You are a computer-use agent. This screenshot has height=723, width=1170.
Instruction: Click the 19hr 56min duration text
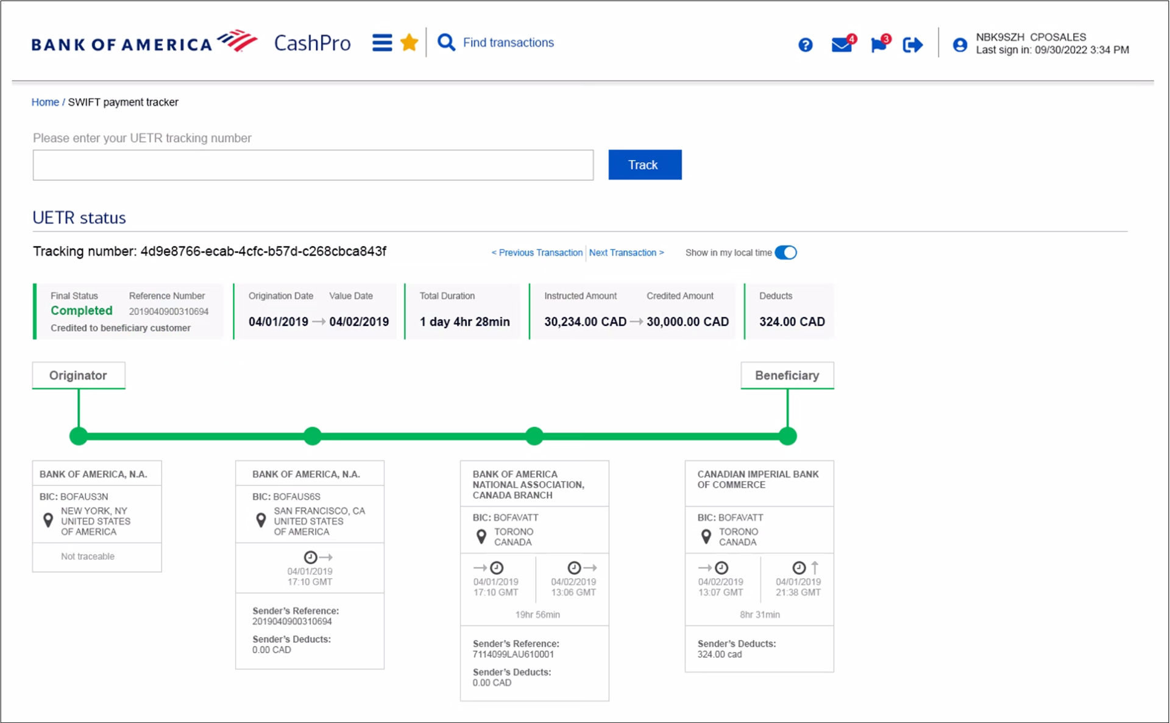537,615
